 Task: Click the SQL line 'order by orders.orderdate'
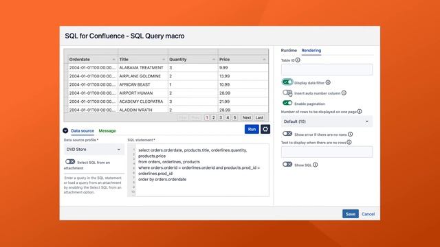point(162,179)
